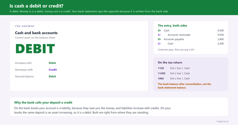Screen dimensions: 238x125
Task: Click the orange reconciliation note
Action: pyautogui.click(x=184, y=86)
